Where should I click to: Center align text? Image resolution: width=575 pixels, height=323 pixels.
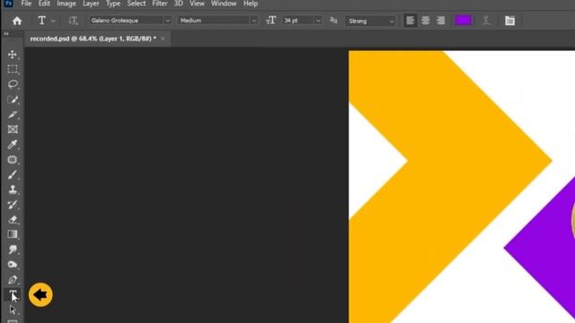click(425, 21)
